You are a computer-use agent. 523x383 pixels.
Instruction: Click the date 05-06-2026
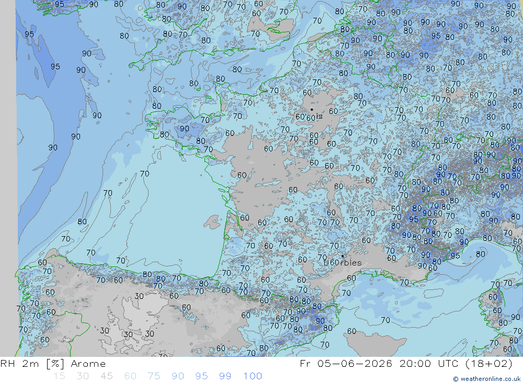(355, 364)
